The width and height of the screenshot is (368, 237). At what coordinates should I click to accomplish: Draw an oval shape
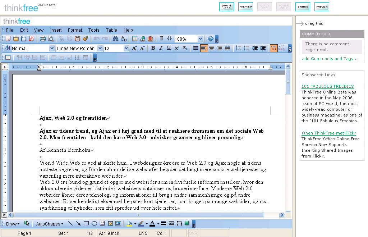click(x=95, y=223)
